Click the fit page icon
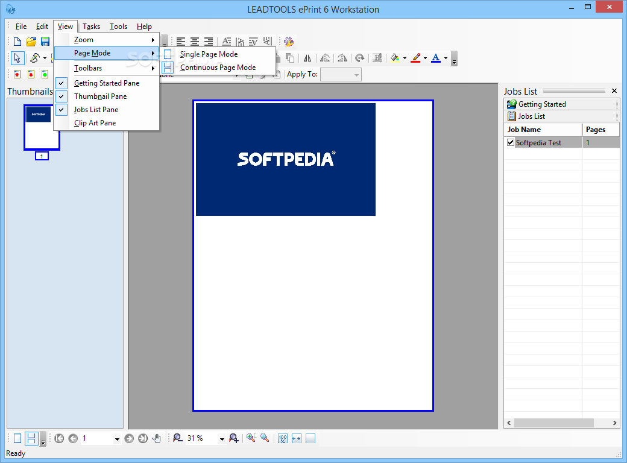 310,439
